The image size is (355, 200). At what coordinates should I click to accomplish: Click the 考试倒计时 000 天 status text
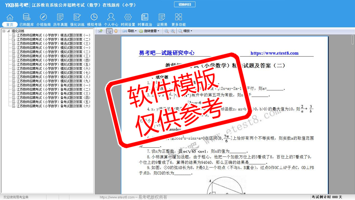pyautogui.click(x=327, y=197)
